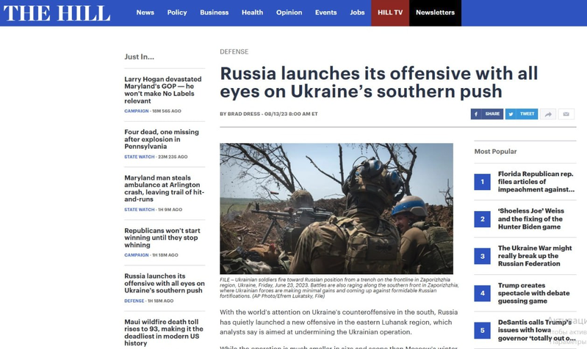Click the photo caption crediting Efrem Lukatsky

tap(339, 287)
